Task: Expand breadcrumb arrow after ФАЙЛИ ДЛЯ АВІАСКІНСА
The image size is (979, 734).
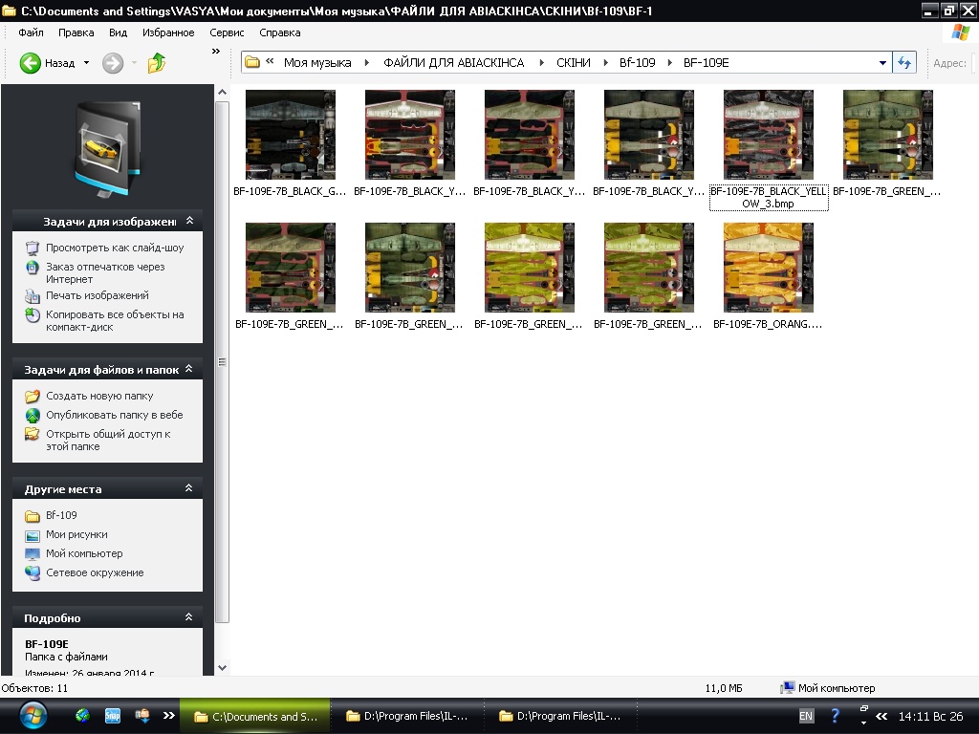Action: pyautogui.click(x=541, y=62)
